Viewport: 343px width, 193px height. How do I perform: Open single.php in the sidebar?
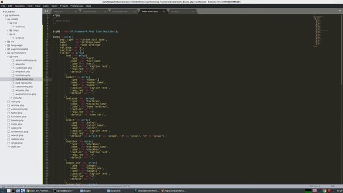tap(17, 143)
